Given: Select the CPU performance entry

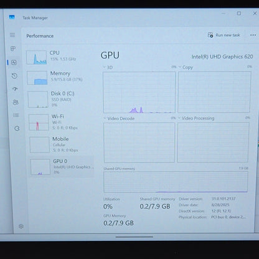Looking at the screenshot, I should [x=59, y=57].
